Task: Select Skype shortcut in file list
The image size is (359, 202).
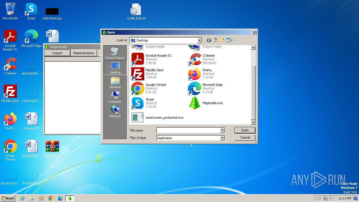Action: click(144, 103)
